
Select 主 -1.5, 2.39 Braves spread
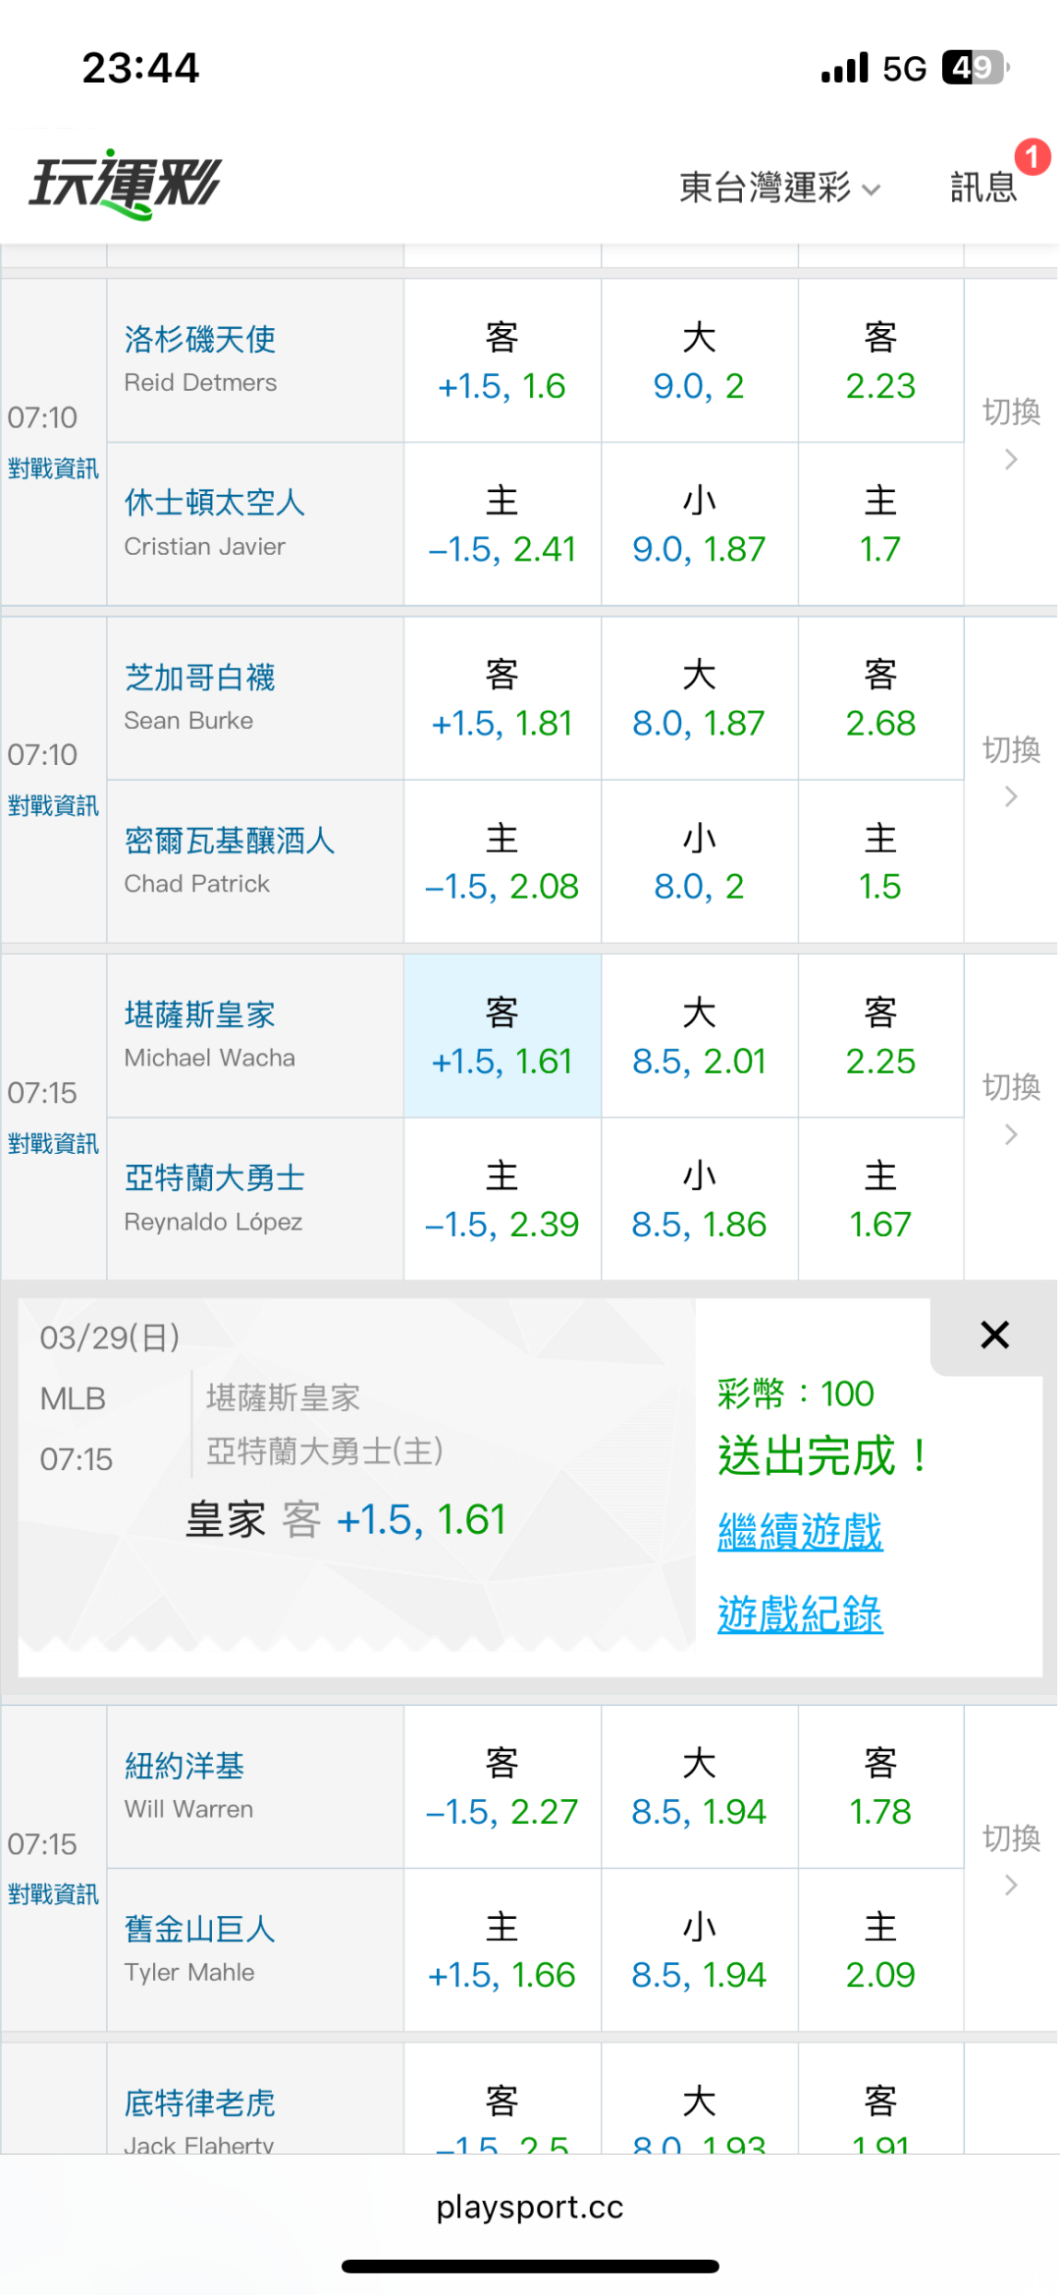pos(502,1200)
